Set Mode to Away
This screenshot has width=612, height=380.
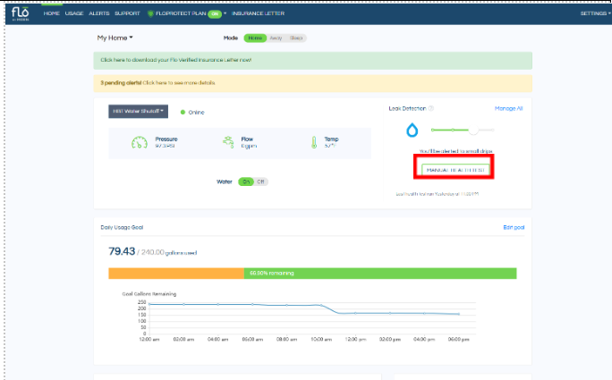276,38
